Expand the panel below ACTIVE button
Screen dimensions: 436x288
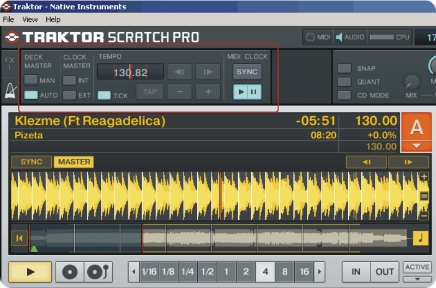[x=417, y=279]
